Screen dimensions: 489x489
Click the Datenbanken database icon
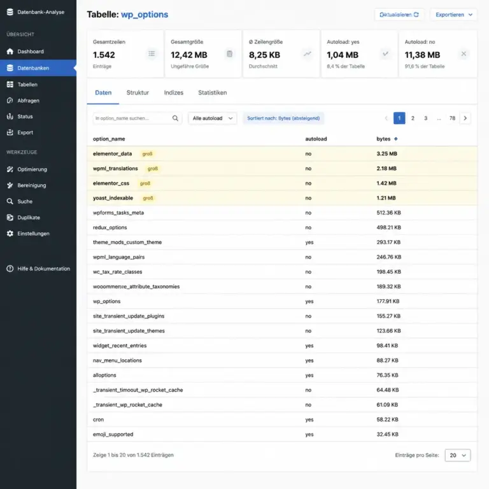click(10, 67)
